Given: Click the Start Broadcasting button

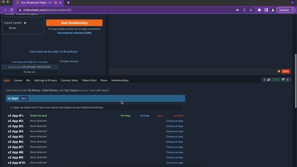Looking at the screenshot, I should (x=74, y=23).
